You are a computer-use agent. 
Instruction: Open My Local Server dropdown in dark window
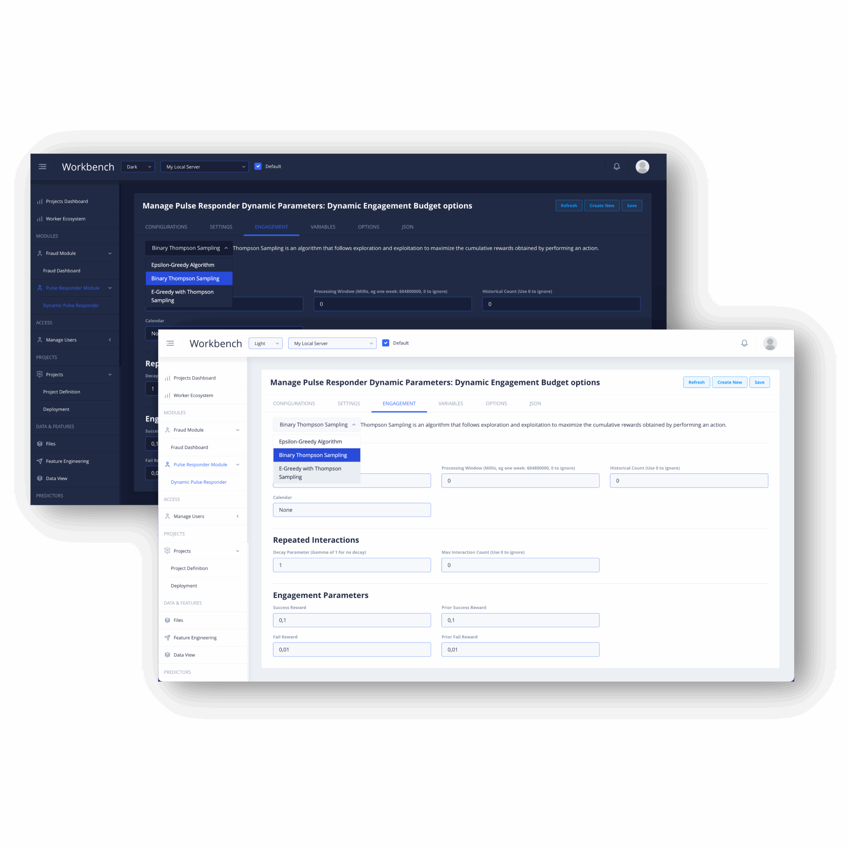(x=204, y=166)
